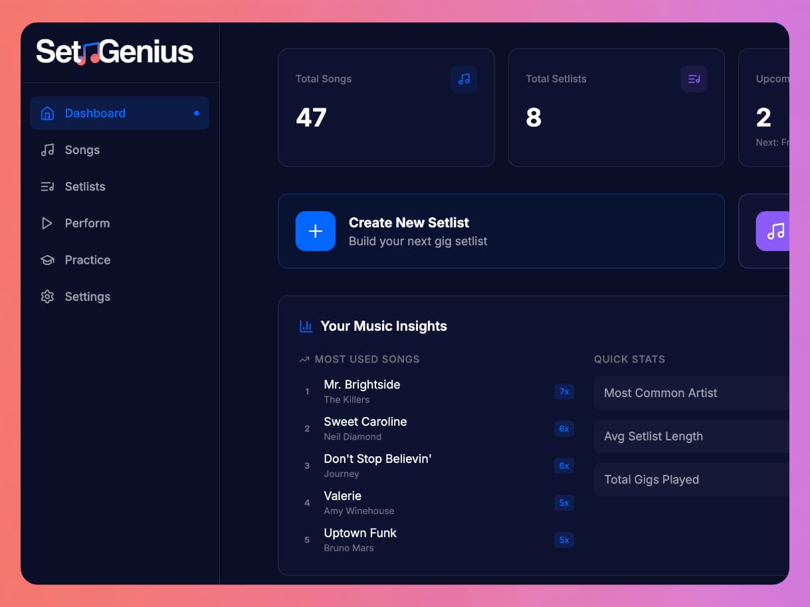Select the song Sweet Caroline

[365, 422]
